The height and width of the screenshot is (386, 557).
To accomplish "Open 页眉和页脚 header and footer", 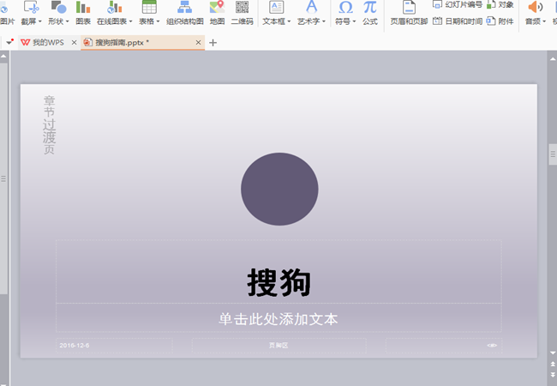I will click(409, 13).
